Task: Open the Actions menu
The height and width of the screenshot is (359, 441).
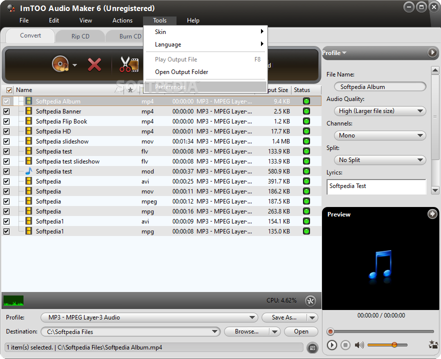Action: click(122, 20)
